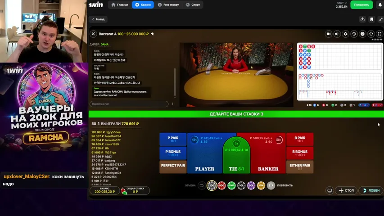Viewport: 384px width, 216px height.
Task: Open notifications bell icon
Action: click(x=380, y=4)
